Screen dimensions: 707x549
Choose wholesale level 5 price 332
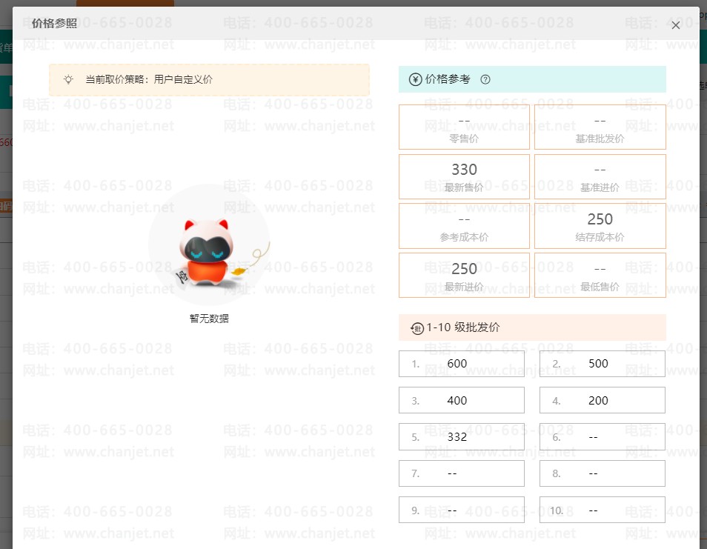point(461,437)
